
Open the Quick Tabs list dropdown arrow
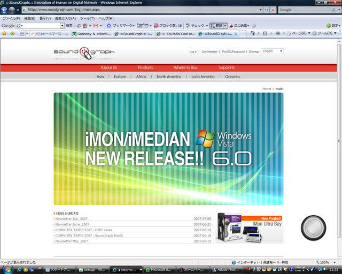(x=27, y=34)
